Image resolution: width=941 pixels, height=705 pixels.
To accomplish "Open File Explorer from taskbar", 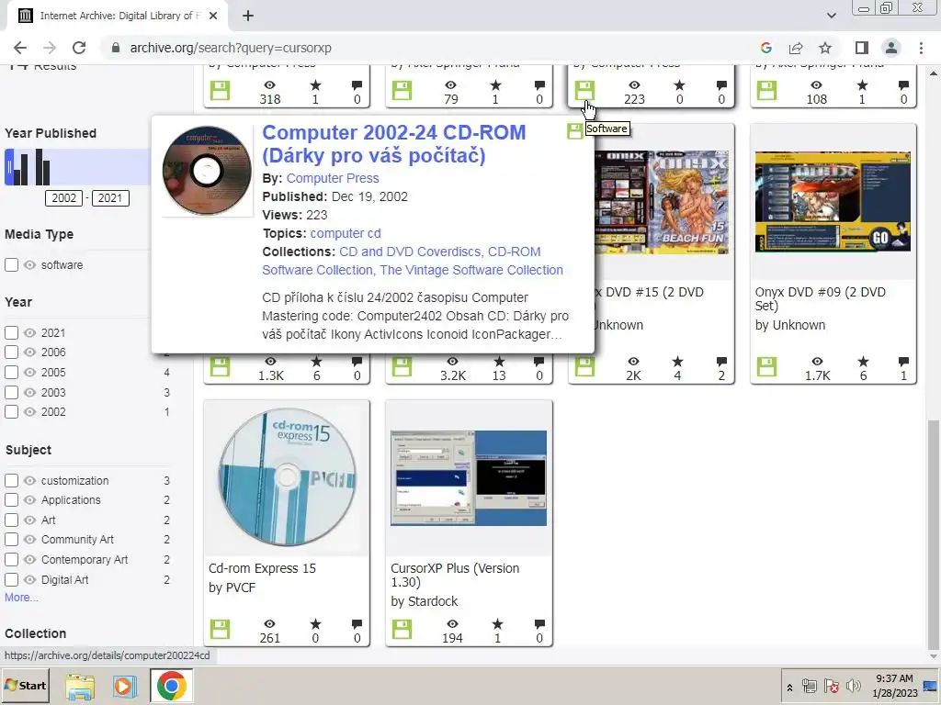I will [80, 687].
